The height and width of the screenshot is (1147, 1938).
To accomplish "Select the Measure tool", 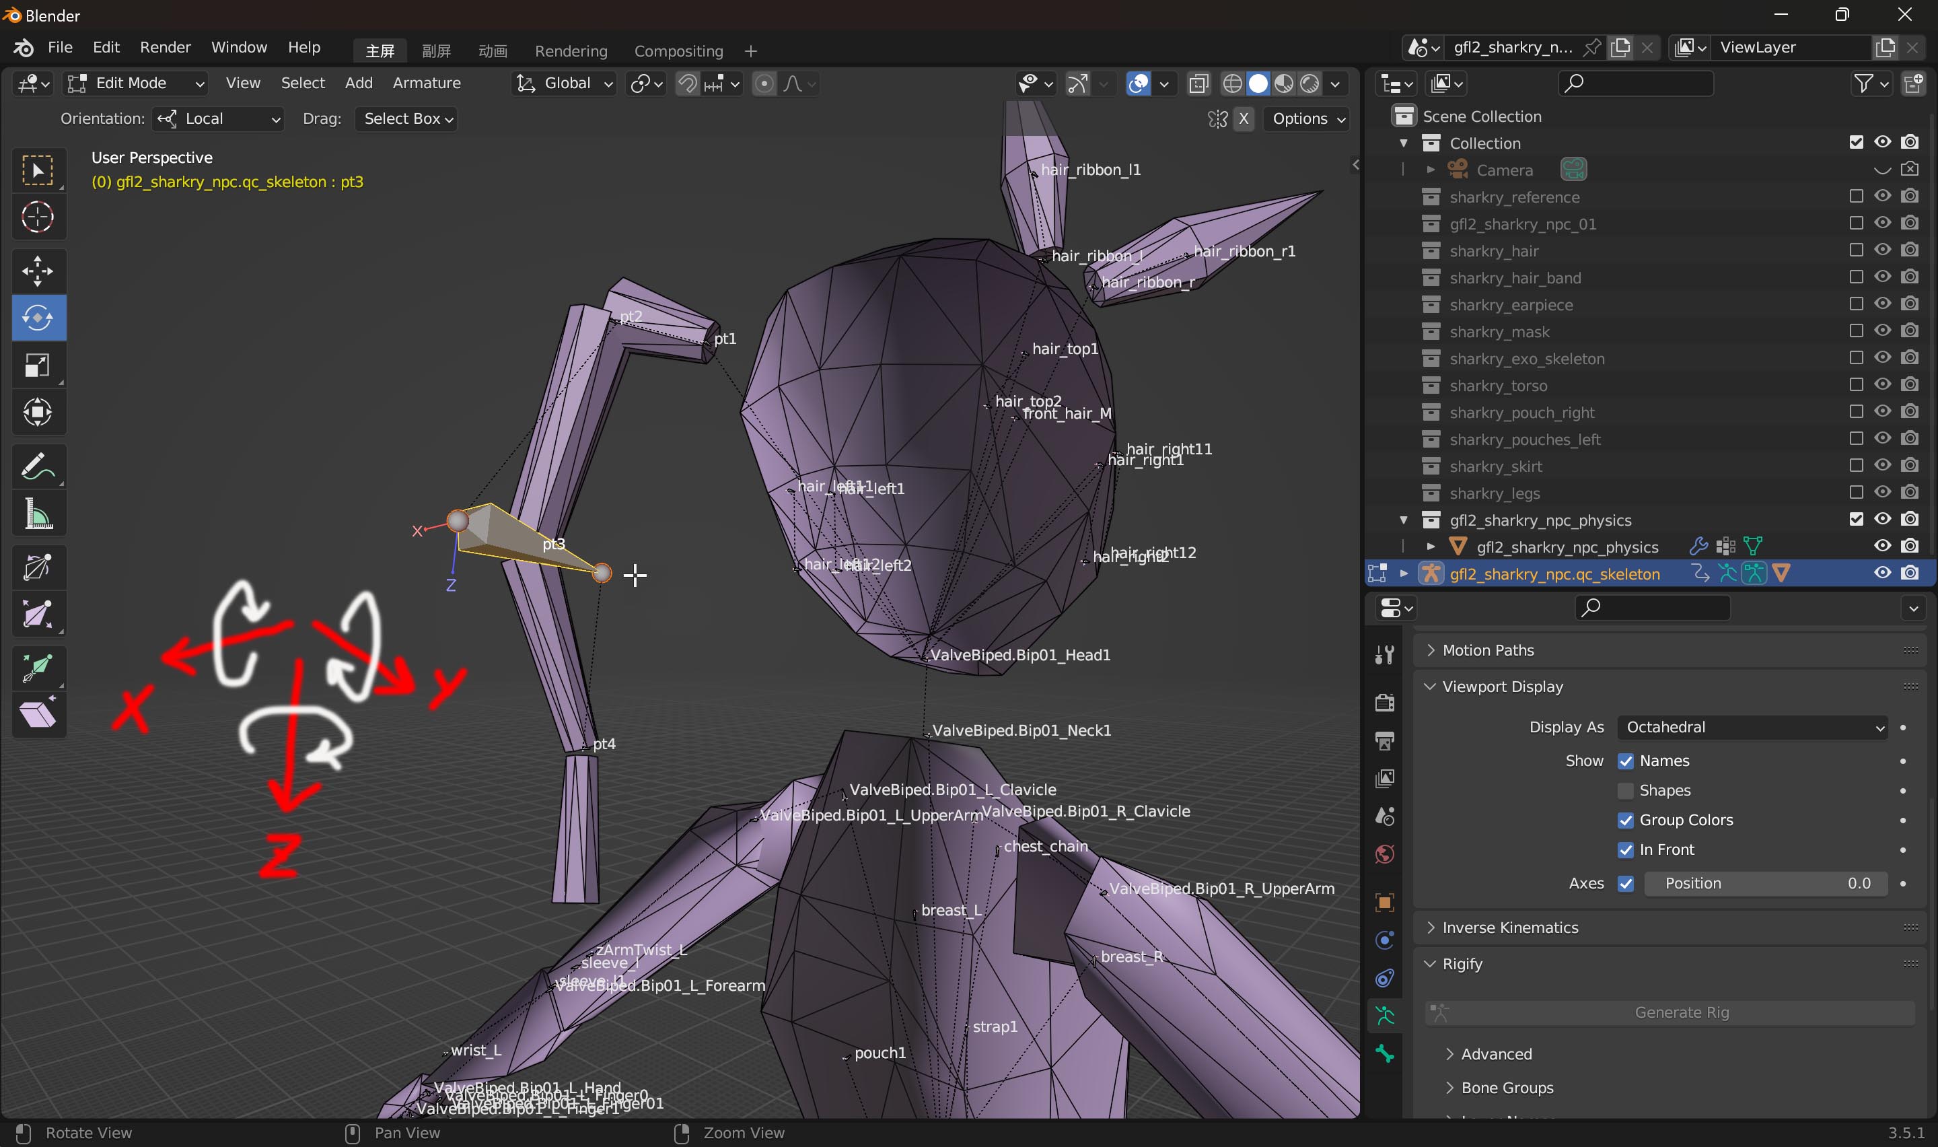I will (x=37, y=514).
